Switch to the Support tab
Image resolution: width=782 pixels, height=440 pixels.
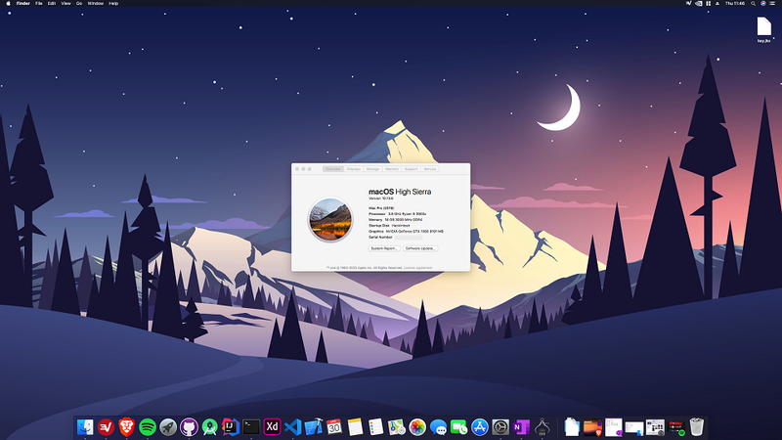tap(412, 169)
